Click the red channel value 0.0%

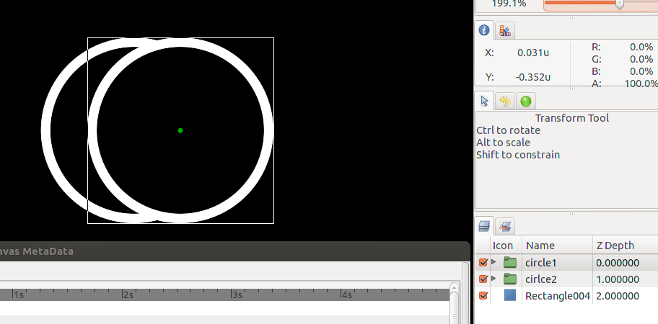[641, 47]
